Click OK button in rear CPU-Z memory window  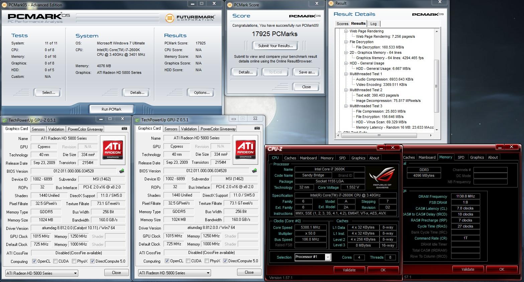pyautogui.click(x=502, y=269)
